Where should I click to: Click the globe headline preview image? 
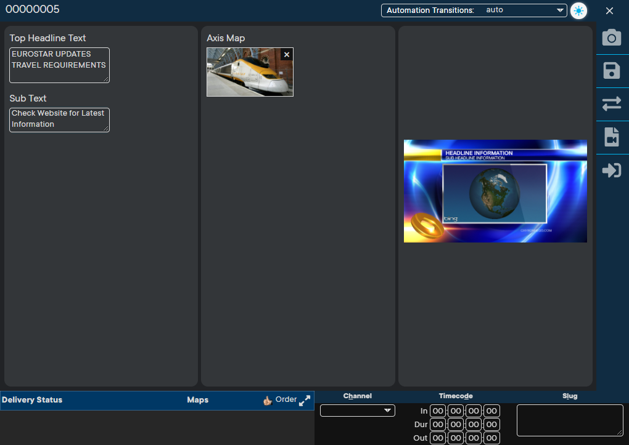pyautogui.click(x=495, y=191)
